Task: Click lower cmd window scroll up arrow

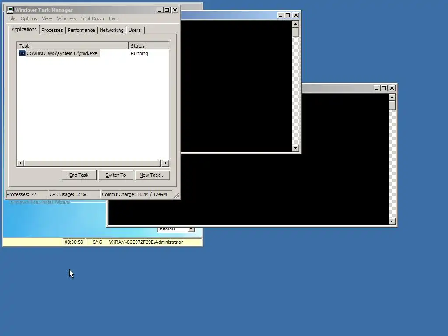Action: click(x=392, y=98)
